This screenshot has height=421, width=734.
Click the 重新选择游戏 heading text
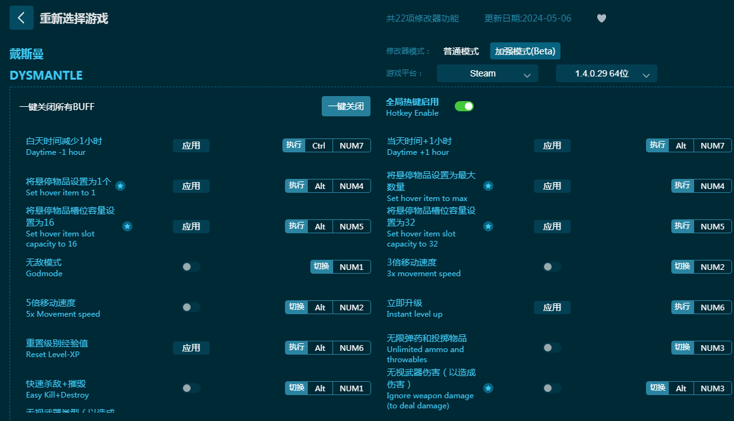click(x=74, y=18)
